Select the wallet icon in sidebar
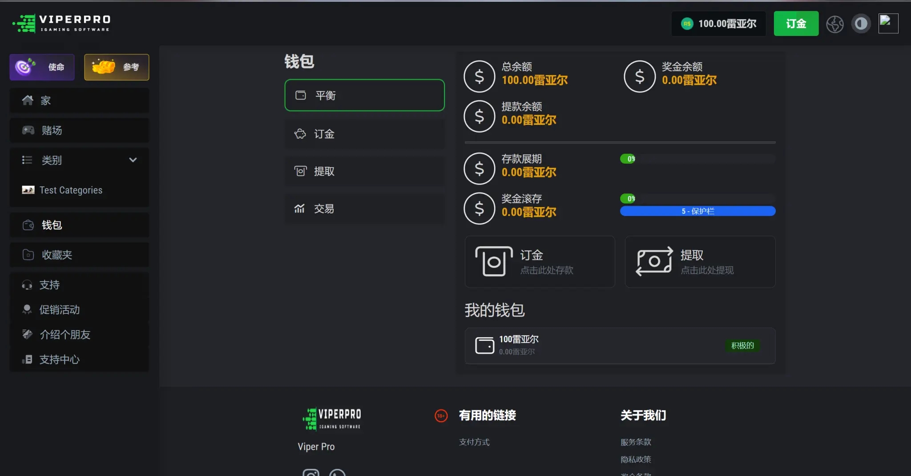 coord(28,225)
